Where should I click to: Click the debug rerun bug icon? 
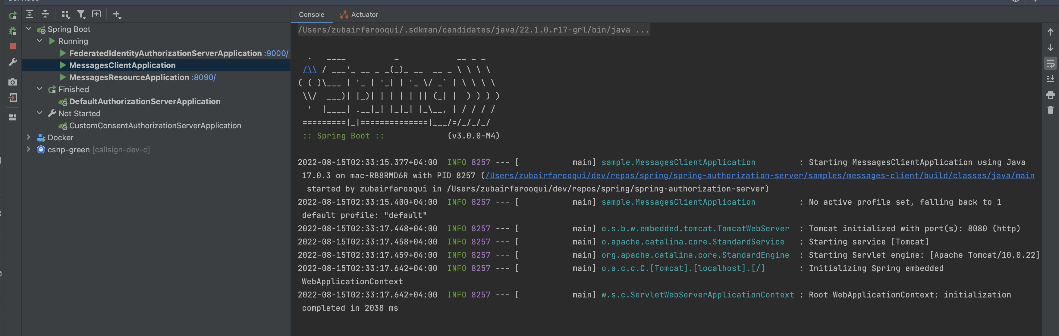(x=13, y=31)
